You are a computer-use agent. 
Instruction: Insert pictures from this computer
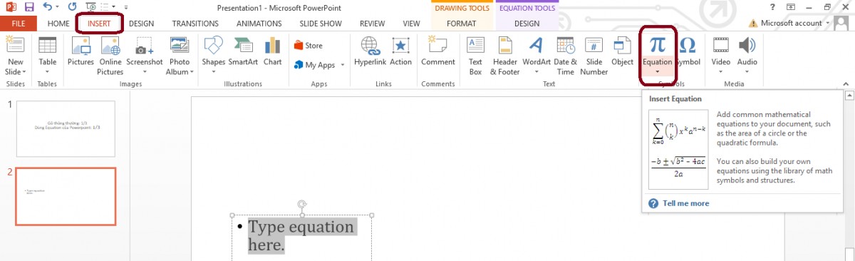pyautogui.click(x=81, y=51)
